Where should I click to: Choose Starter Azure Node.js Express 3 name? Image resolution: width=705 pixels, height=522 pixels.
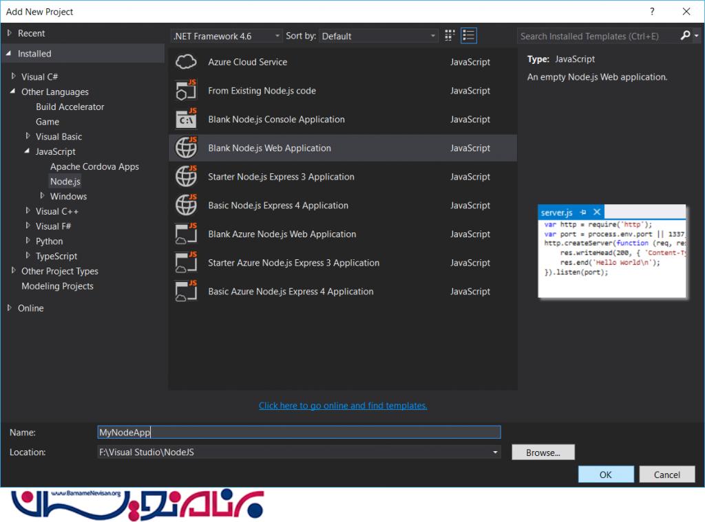click(293, 263)
